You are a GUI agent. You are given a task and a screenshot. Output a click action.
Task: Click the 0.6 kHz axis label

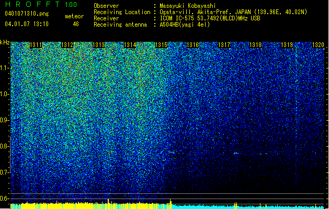click(5, 199)
